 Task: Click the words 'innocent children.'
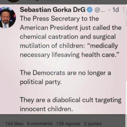(x=46, y=109)
